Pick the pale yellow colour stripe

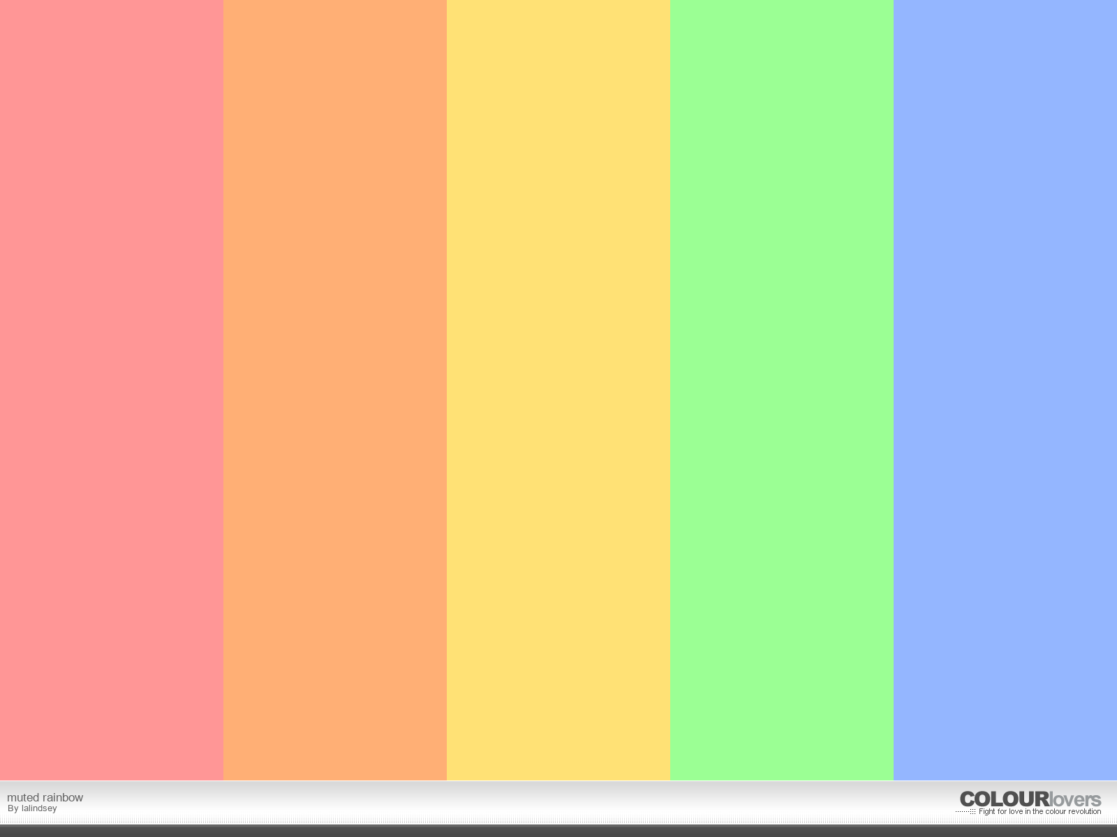(x=558, y=391)
